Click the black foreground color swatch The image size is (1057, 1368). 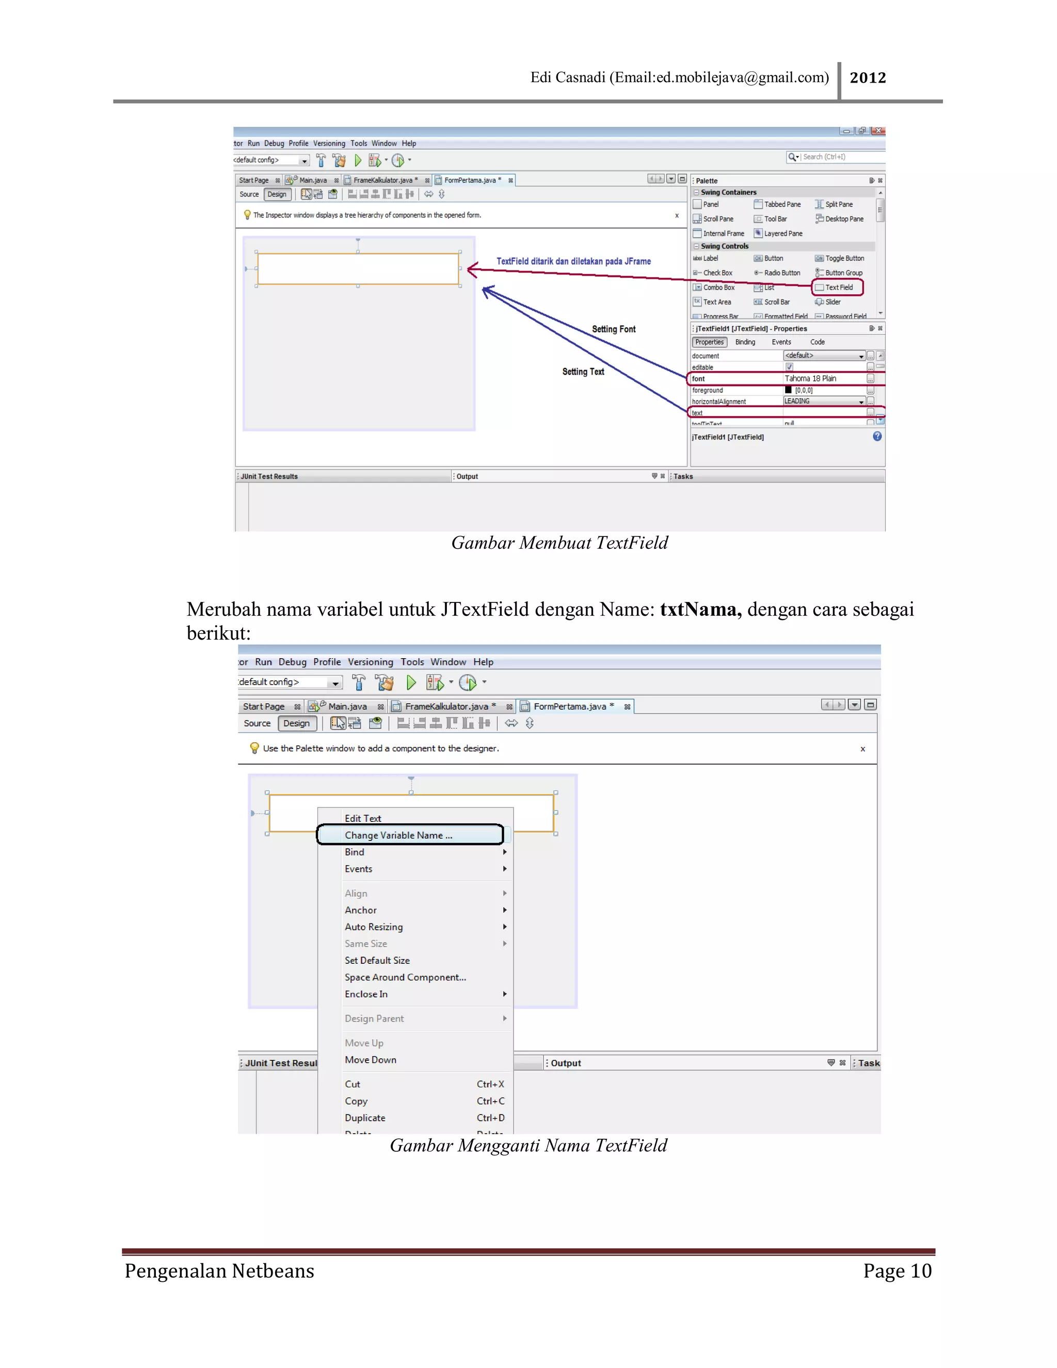pyautogui.click(x=789, y=390)
